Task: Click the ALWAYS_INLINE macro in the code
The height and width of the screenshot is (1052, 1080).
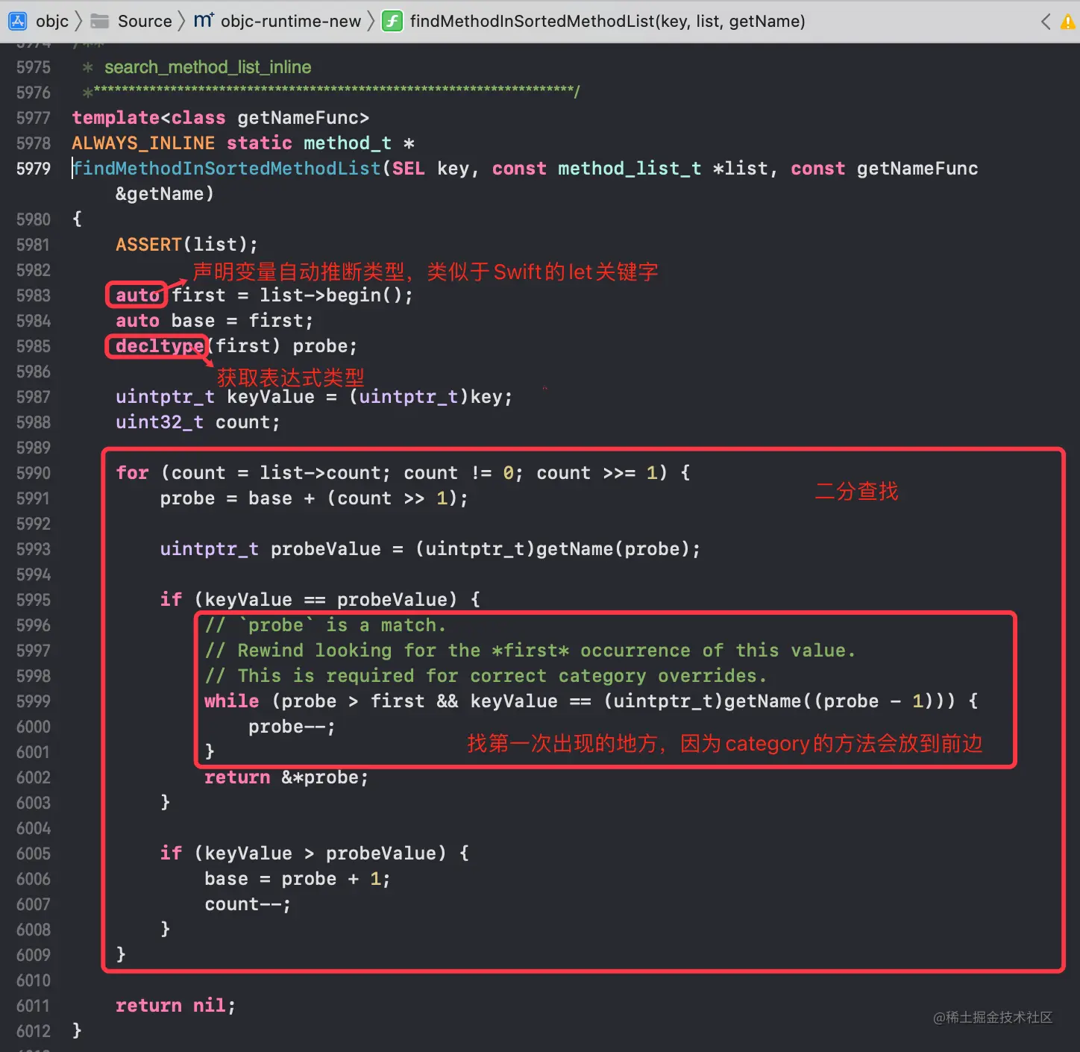Action: pos(143,143)
